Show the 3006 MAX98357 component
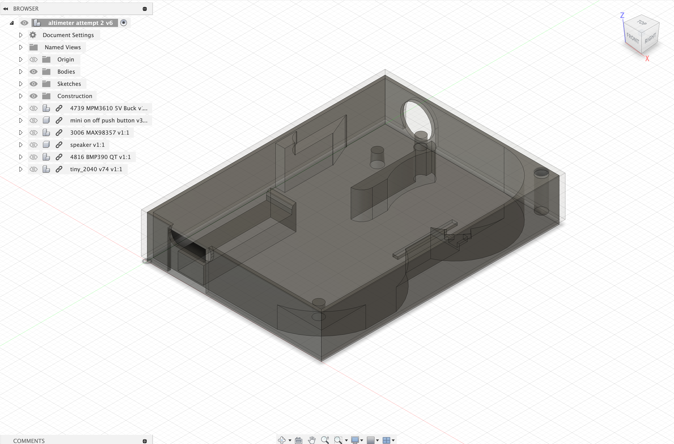Image resolution: width=674 pixels, height=444 pixels. coord(34,133)
